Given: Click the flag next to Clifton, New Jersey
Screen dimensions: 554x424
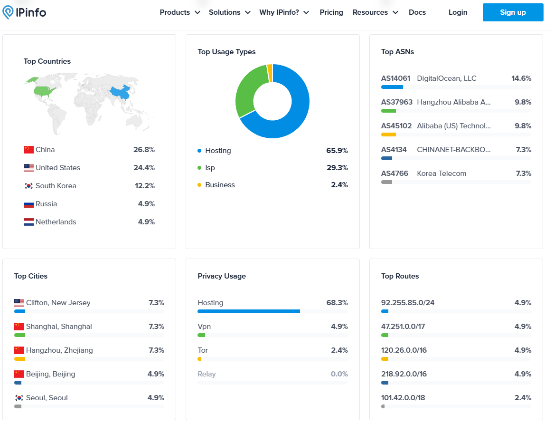Looking at the screenshot, I should [x=19, y=303].
